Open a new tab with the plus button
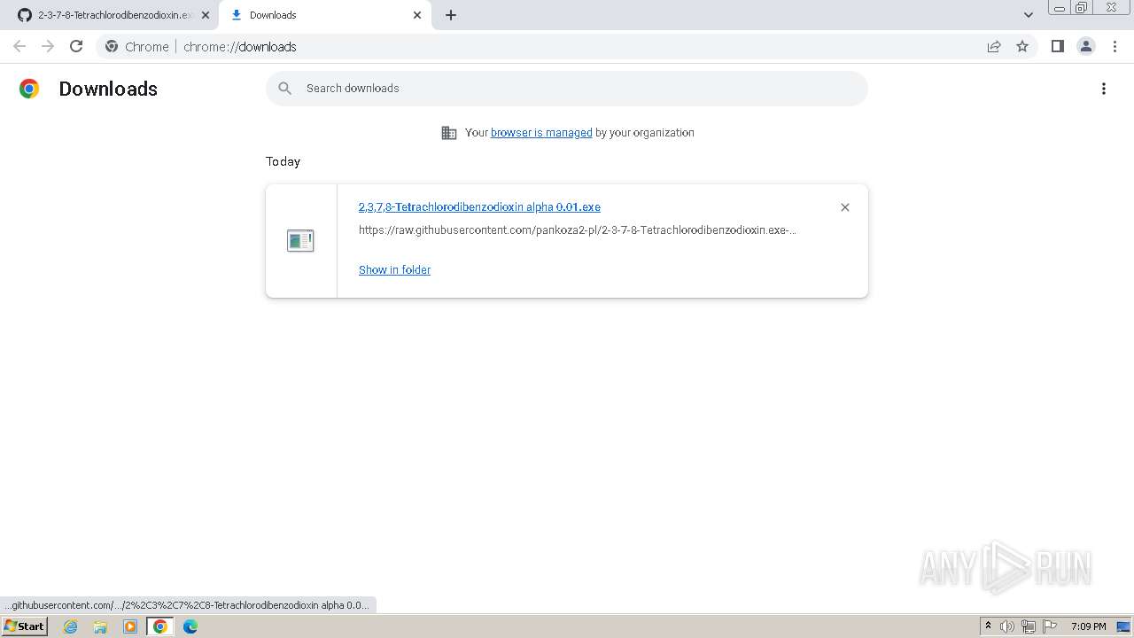1134x638 pixels. (451, 15)
